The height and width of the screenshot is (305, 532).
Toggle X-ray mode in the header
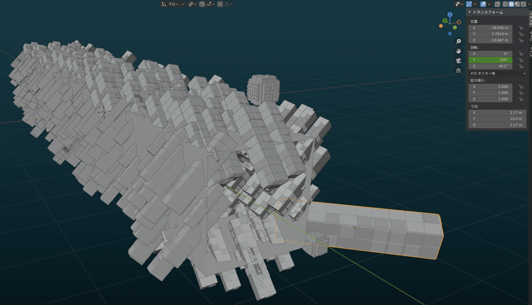(497, 4)
